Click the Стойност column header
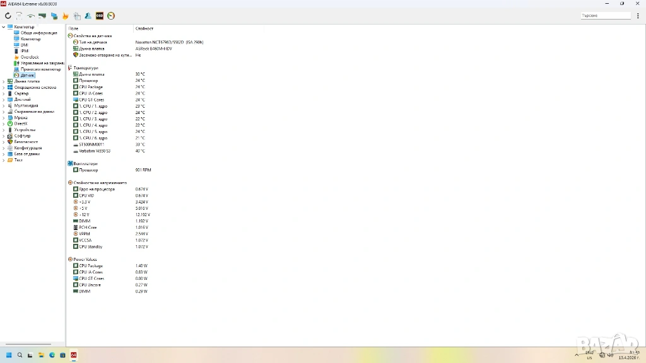The width and height of the screenshot is (646, 363). point(144,28)
